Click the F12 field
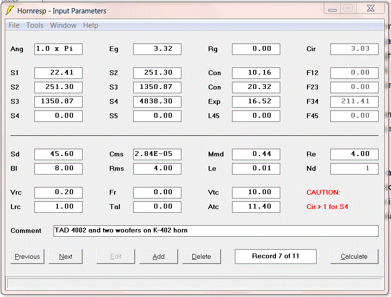Viewport: 391px width, 297px height. coord(354,73)
